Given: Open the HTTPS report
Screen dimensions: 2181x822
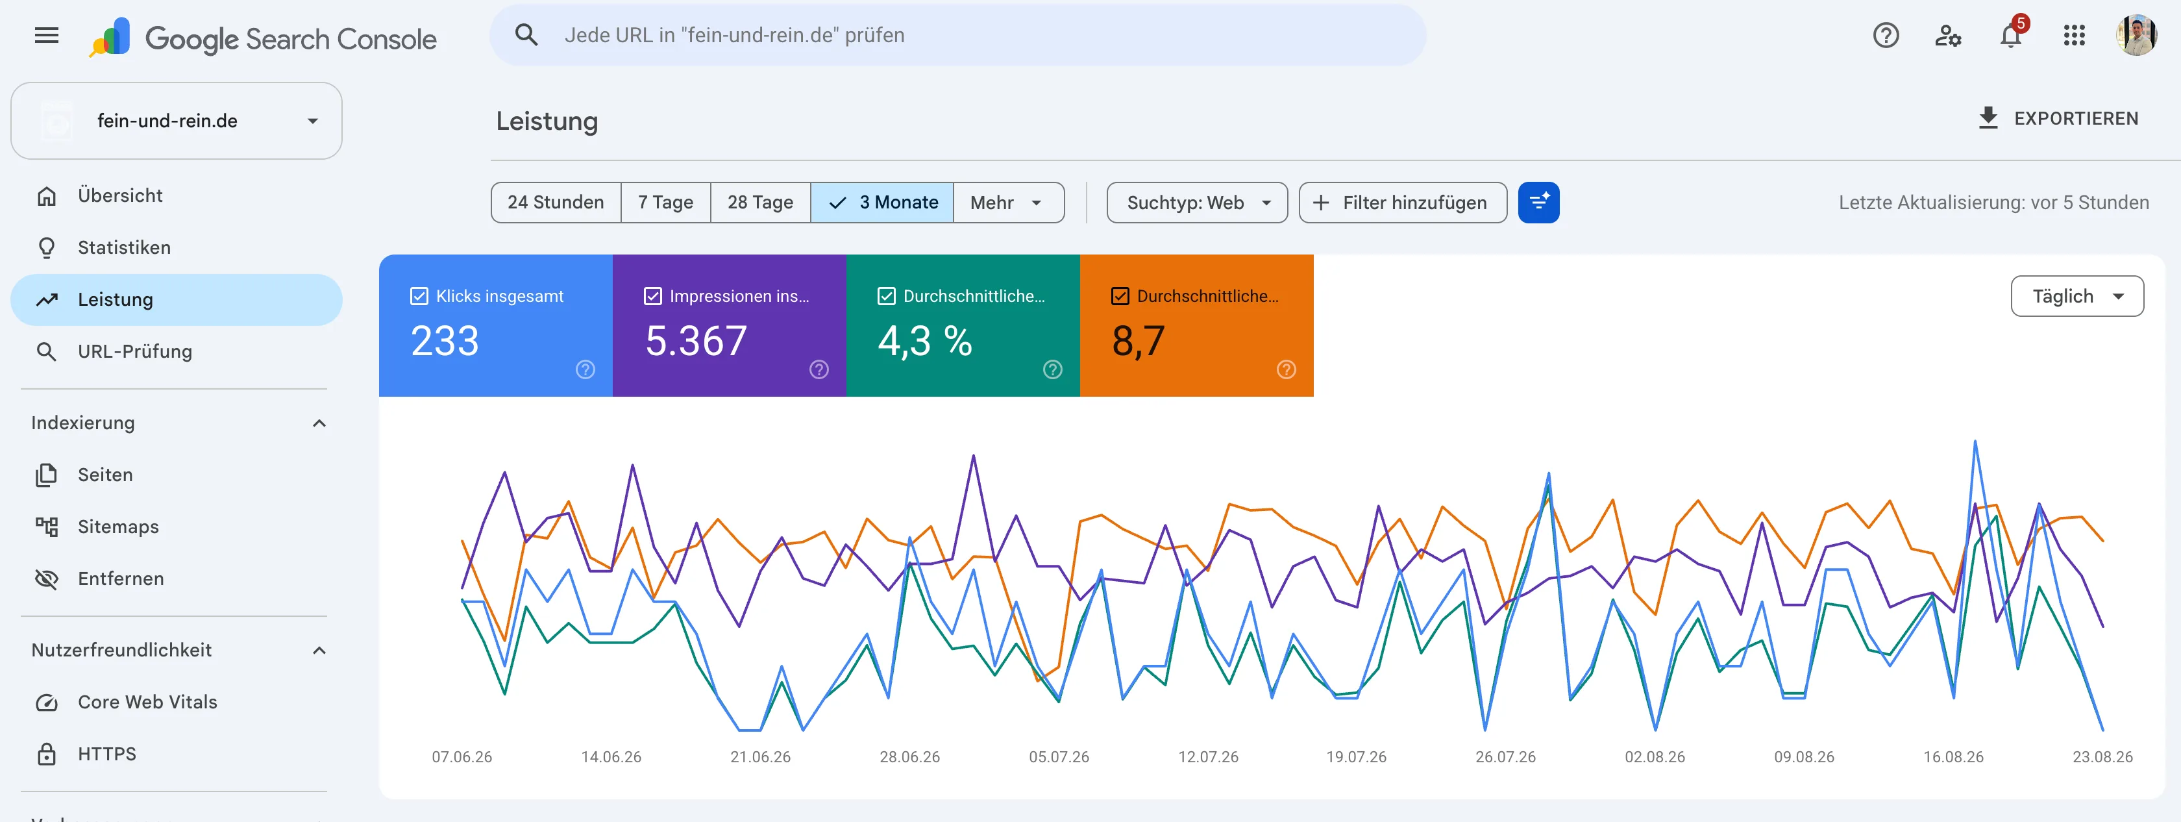Looking at the screenshot, I should [176, 754].
